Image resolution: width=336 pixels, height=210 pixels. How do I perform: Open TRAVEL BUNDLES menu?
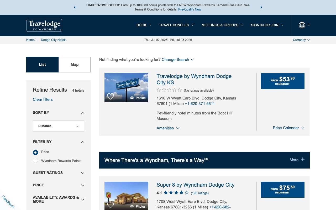176,25
